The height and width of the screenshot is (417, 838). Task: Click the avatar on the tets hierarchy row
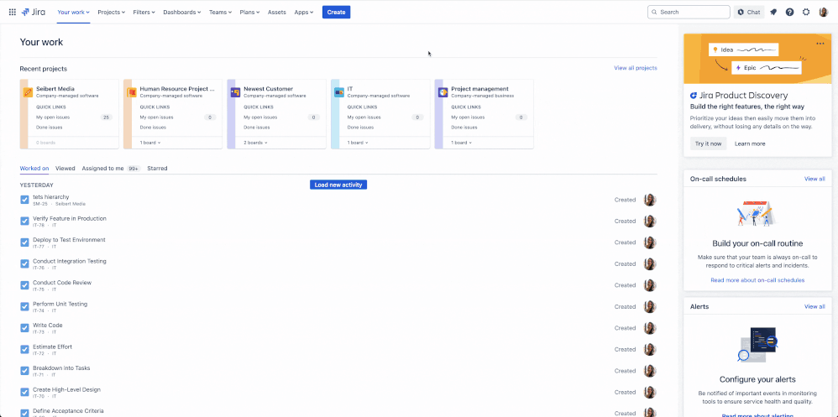(x=650, y=200)
